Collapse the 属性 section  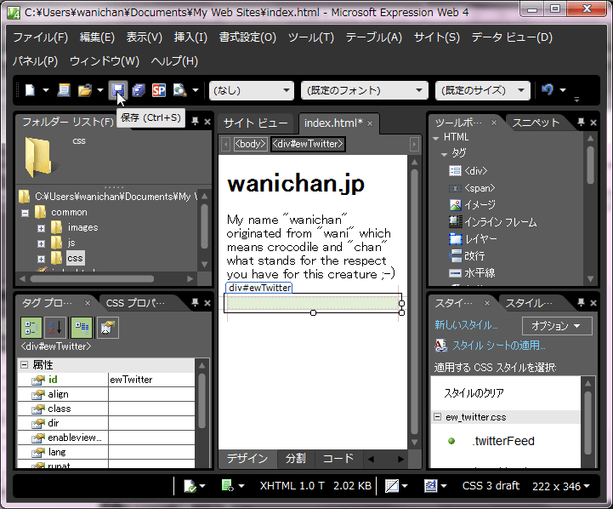click(x=25, y=364)
